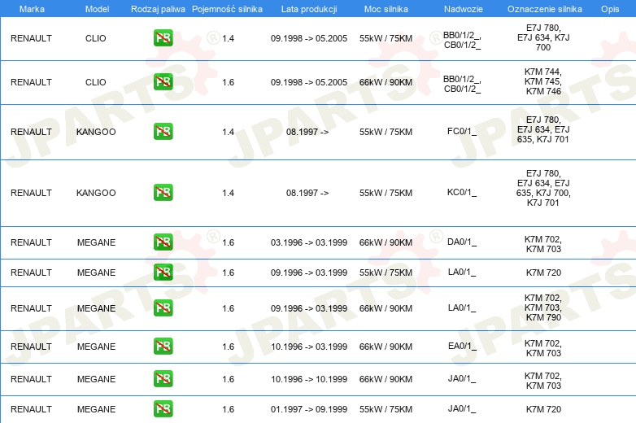Click the fuel icon for the Megane K7M 790 row

pos(163,308)
